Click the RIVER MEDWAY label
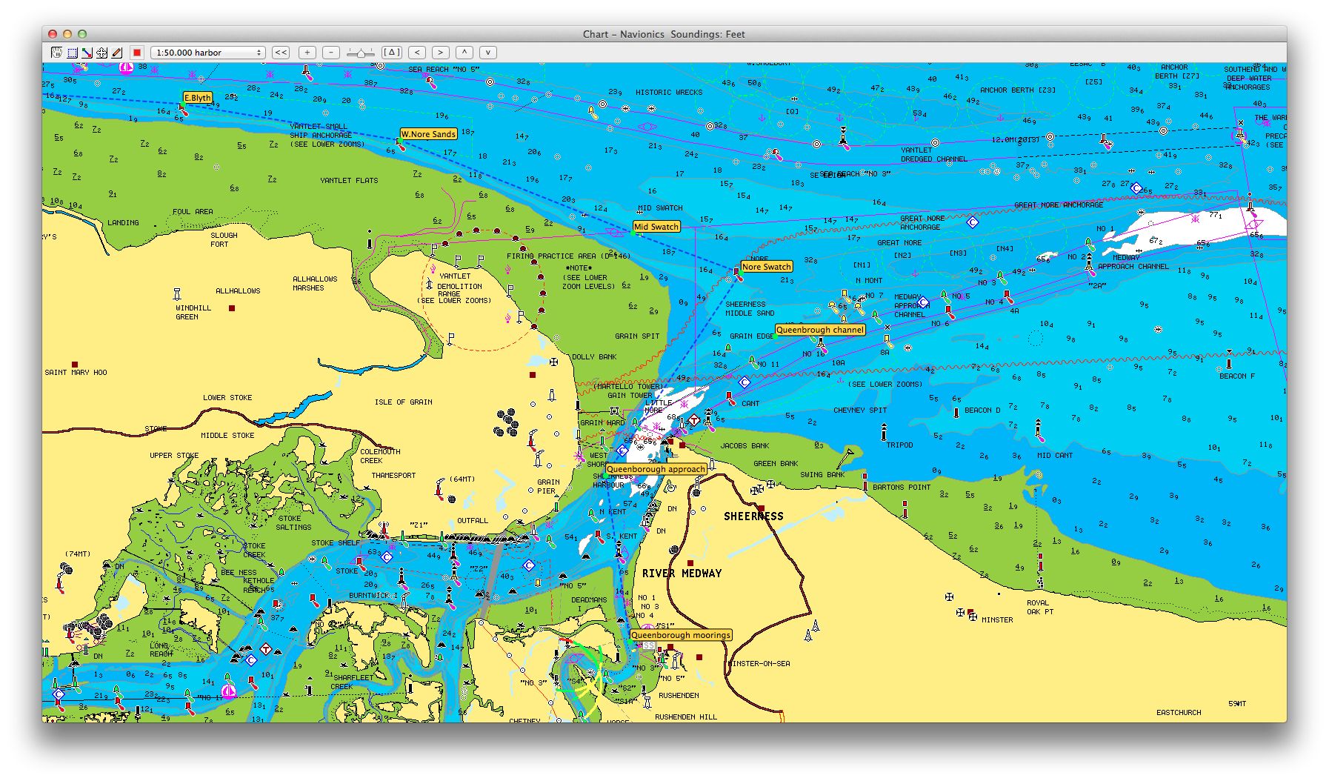 click(682, 574)
